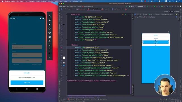Open the Component Tree side panel
182x102 pixels.
(x=133, y=90)
